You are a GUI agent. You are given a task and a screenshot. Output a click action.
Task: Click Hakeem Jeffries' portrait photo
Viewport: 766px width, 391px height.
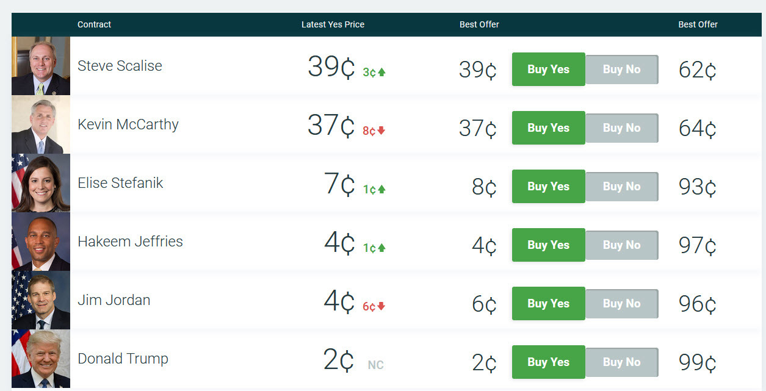click(x=41, y=242)
